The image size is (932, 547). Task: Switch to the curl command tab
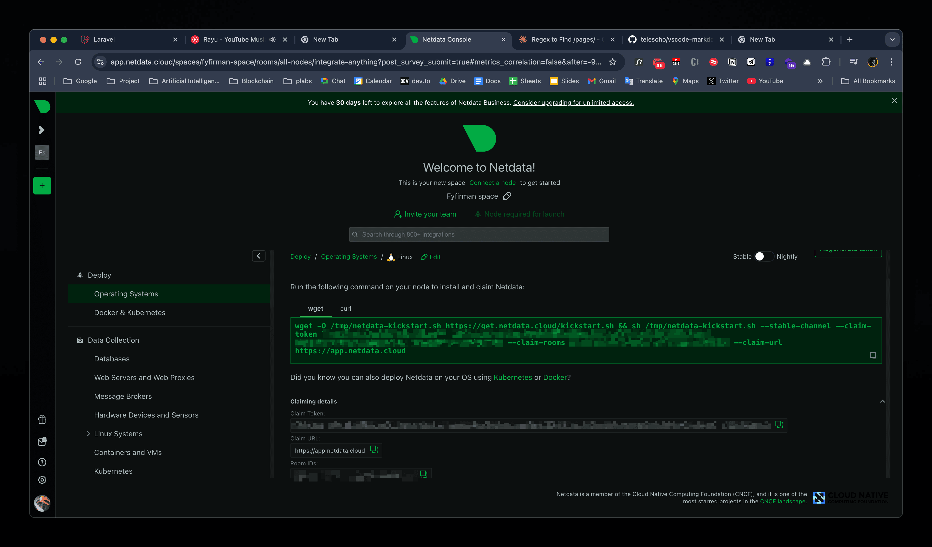click(x=345, y=308)
